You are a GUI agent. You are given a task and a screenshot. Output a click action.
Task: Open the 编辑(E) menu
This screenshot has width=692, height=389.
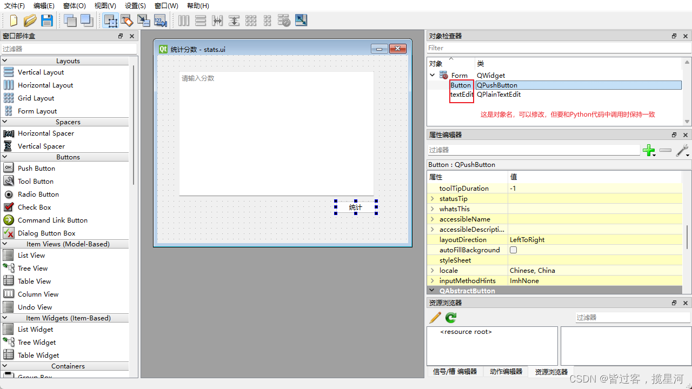point(44,5)
